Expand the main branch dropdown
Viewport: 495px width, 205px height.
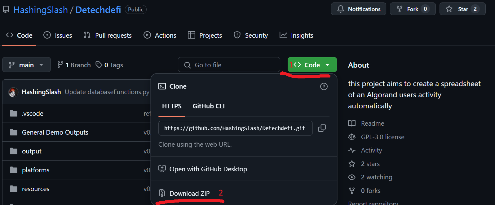tap(26, 65)
